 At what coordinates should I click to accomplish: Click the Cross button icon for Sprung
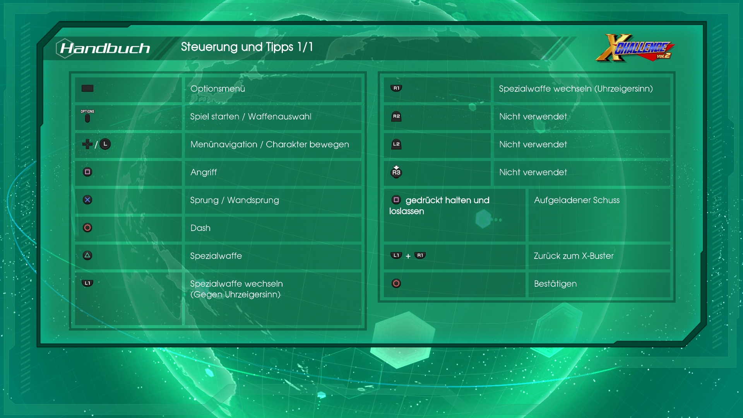tap(87, 200)
